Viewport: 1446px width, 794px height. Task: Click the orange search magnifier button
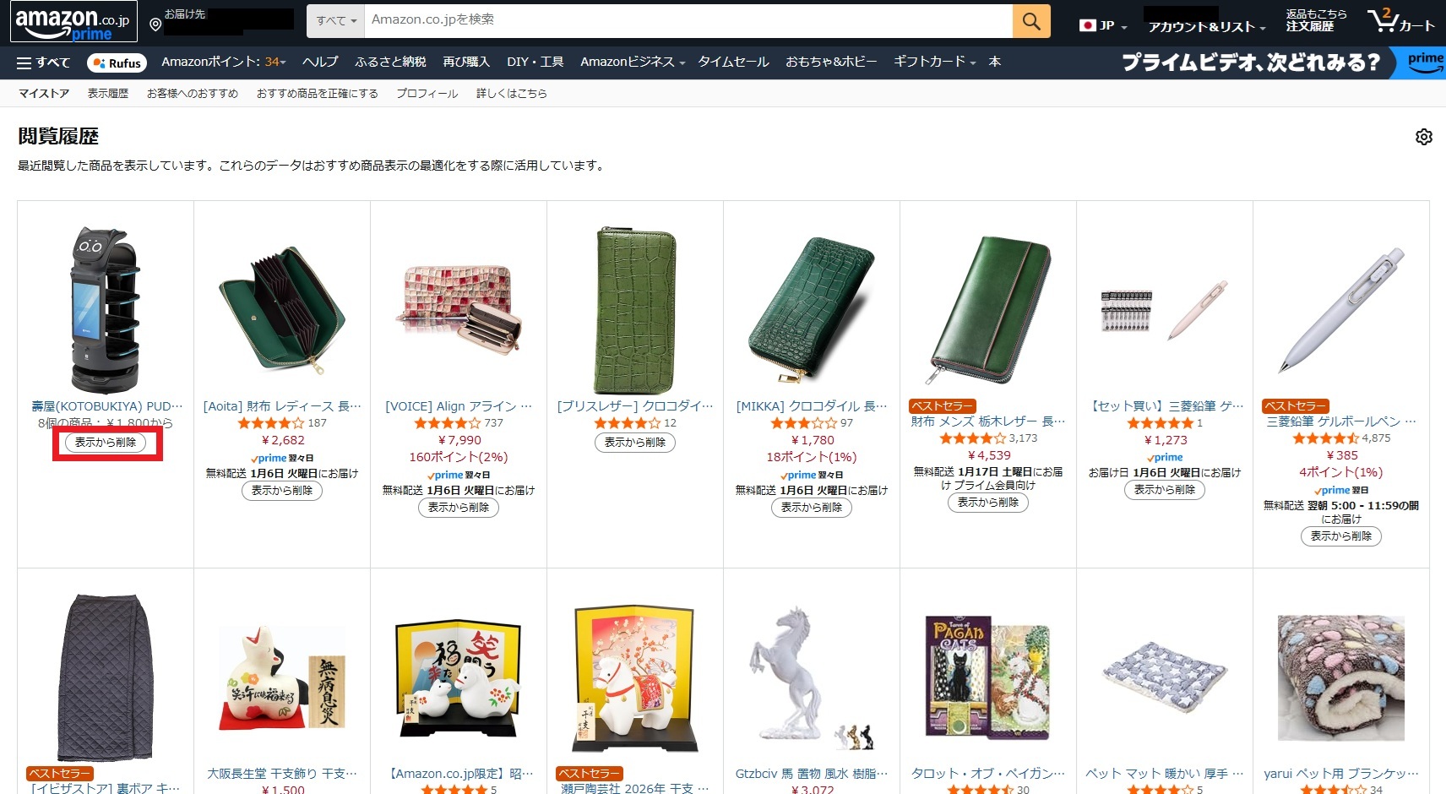click(x=1031, y=21)
